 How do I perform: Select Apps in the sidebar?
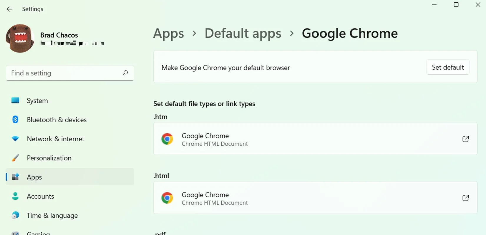(x=70, y=177)
